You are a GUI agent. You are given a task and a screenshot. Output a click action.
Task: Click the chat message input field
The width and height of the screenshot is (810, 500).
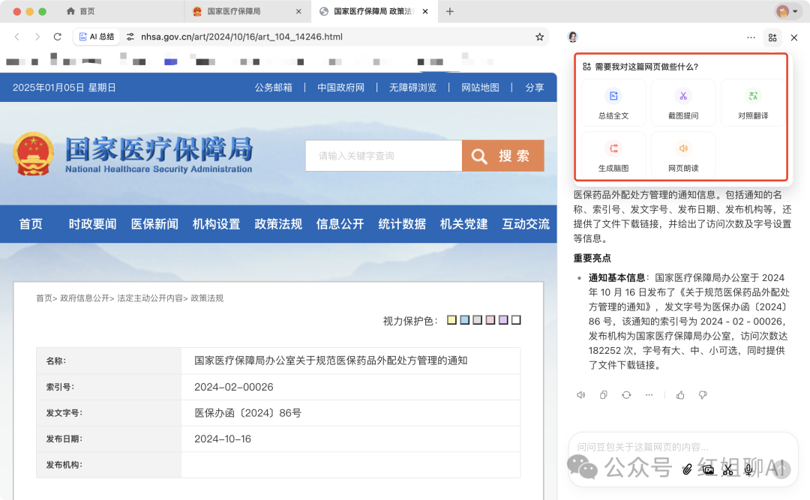pos(683,448)
